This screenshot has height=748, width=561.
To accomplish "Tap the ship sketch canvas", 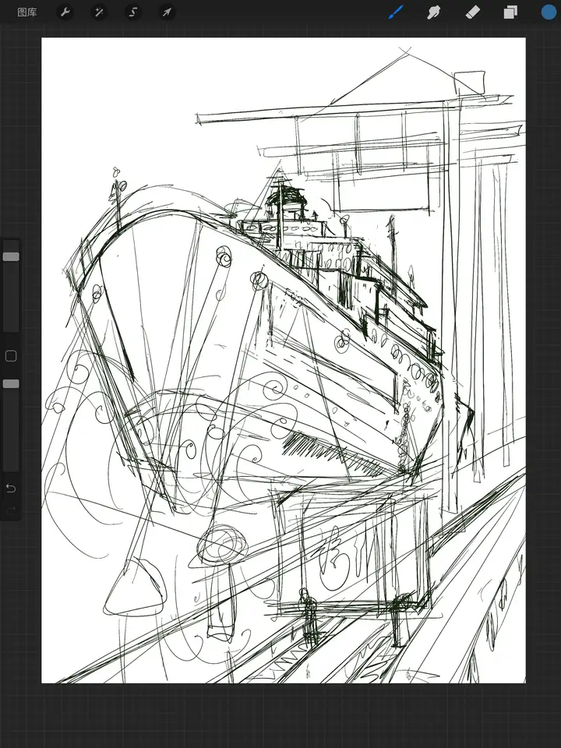I will pos(284,360).
